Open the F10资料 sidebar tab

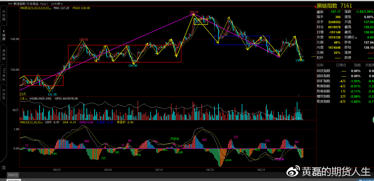[4, 74]
